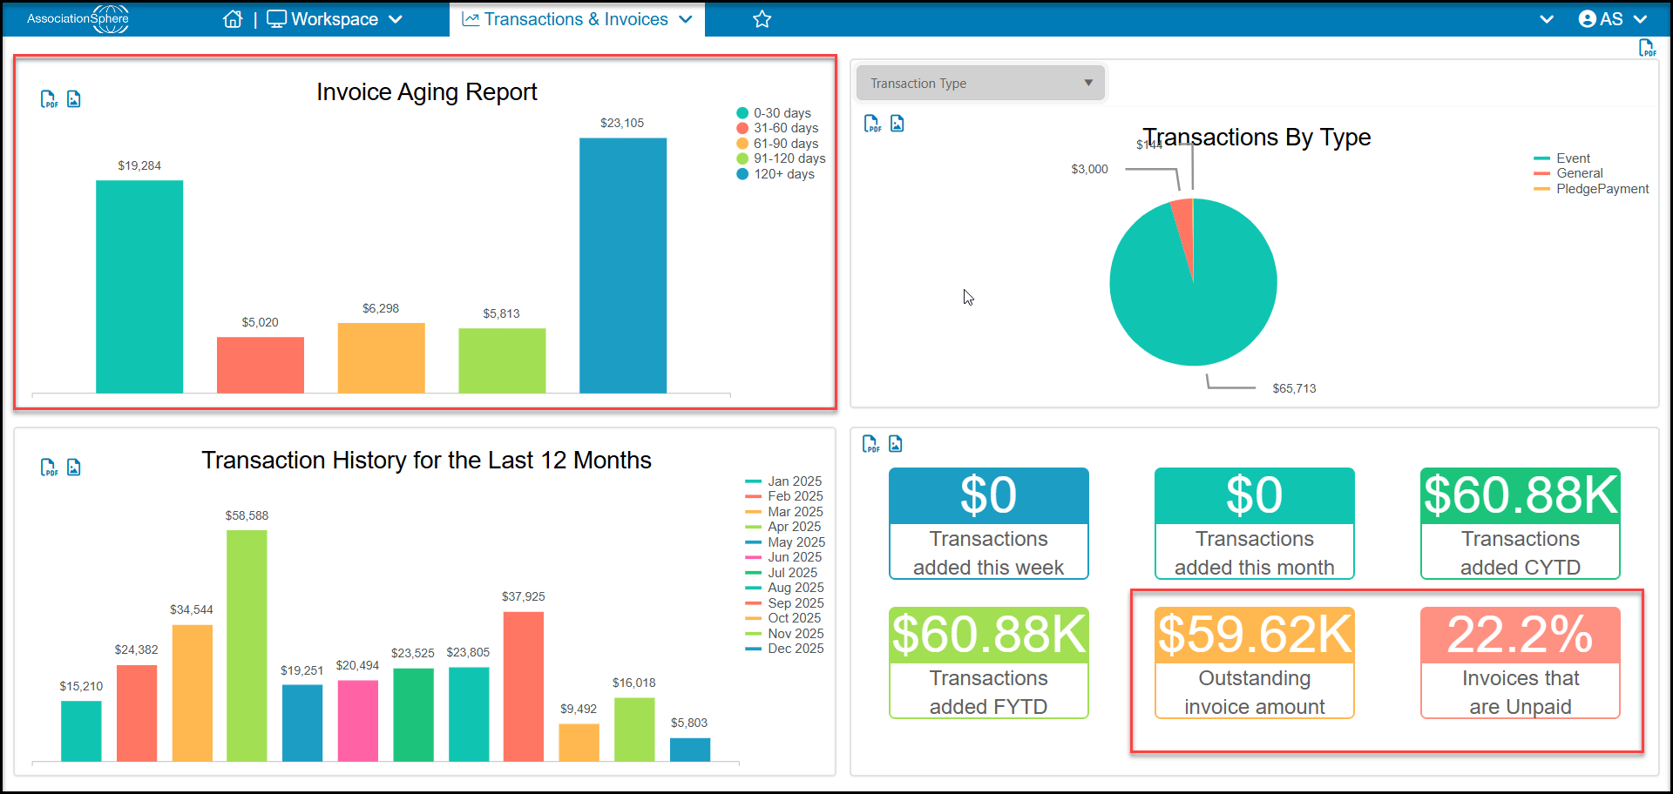Export Transaction History chart as image
Image resolution: width=1673 pixels, height=794 pixels.
[x=74, y=468]
